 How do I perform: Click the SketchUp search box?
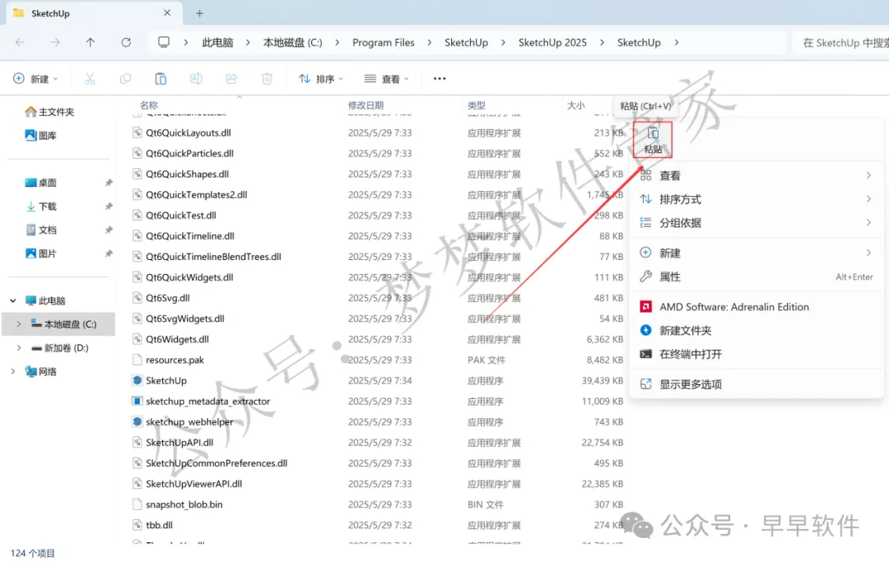pyautogui.click(x=840, y=43)
